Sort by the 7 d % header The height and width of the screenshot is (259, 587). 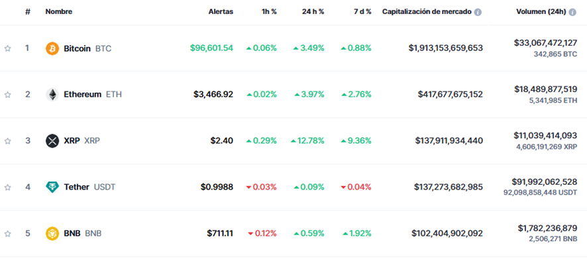pos(361,12)
